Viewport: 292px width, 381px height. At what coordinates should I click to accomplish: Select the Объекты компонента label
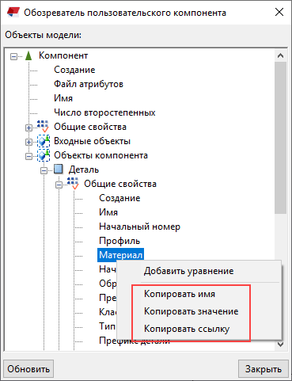coord(100,155)
